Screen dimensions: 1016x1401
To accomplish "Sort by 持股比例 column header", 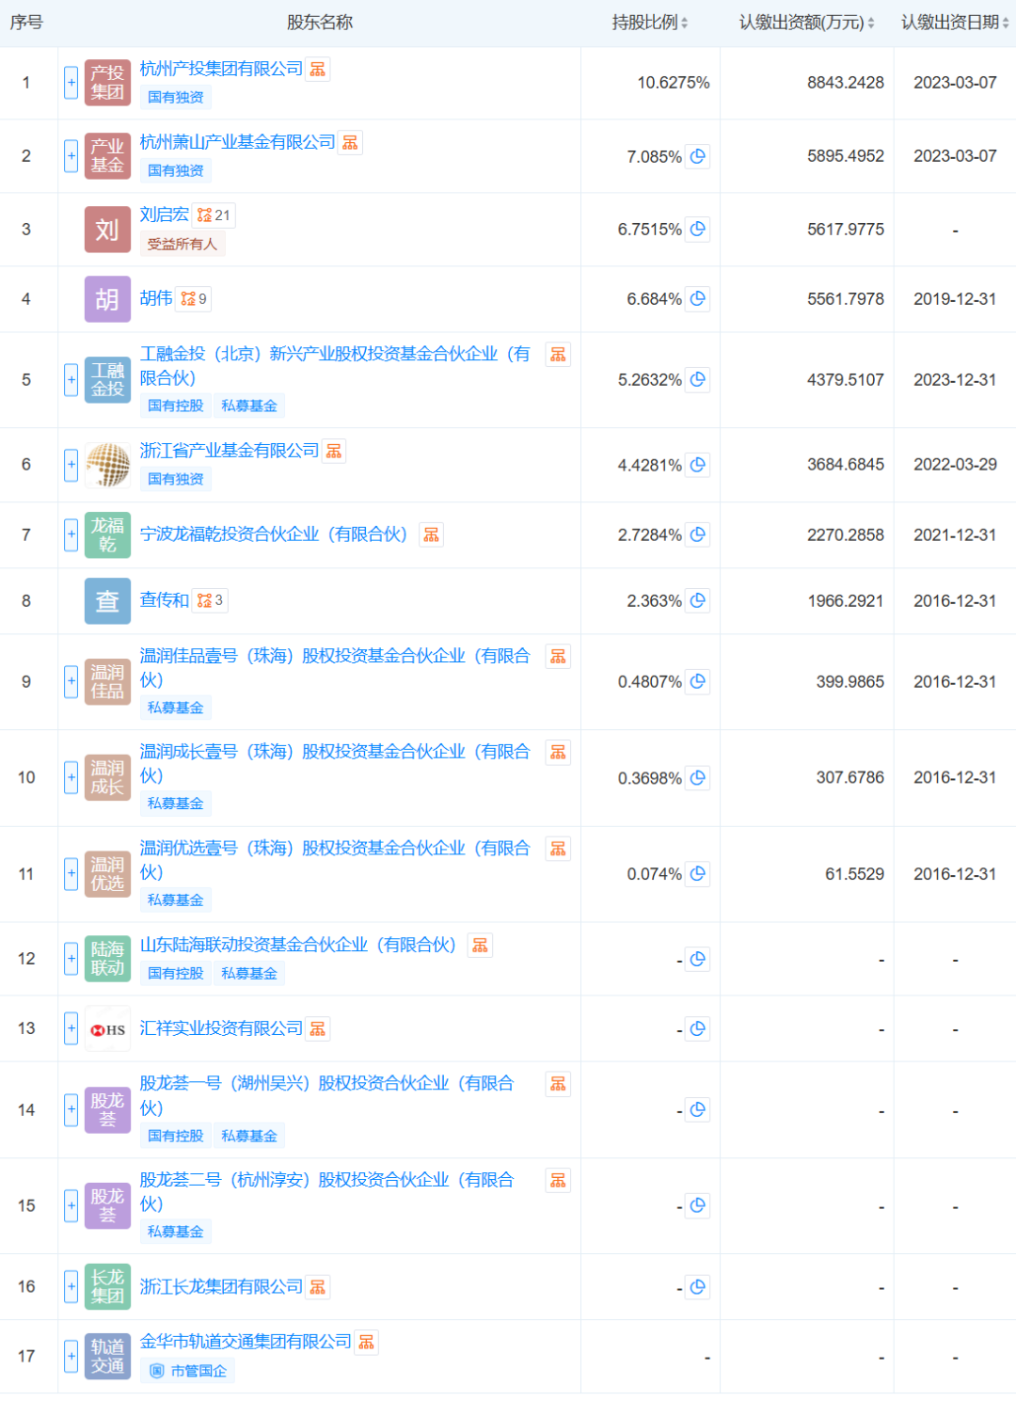I will point(649,23).
